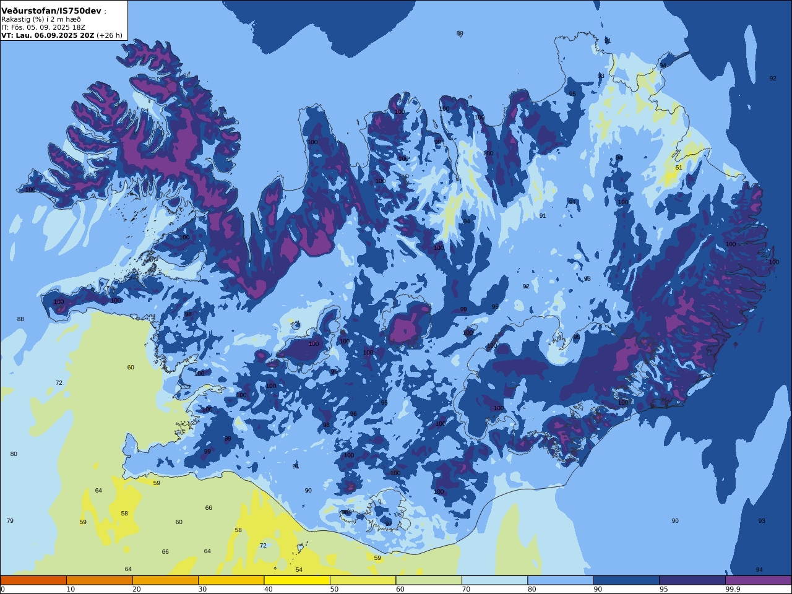Select the 30–40 percent amber legend segment
Viewport: 792px width, 594px height.
coord(231,580)
